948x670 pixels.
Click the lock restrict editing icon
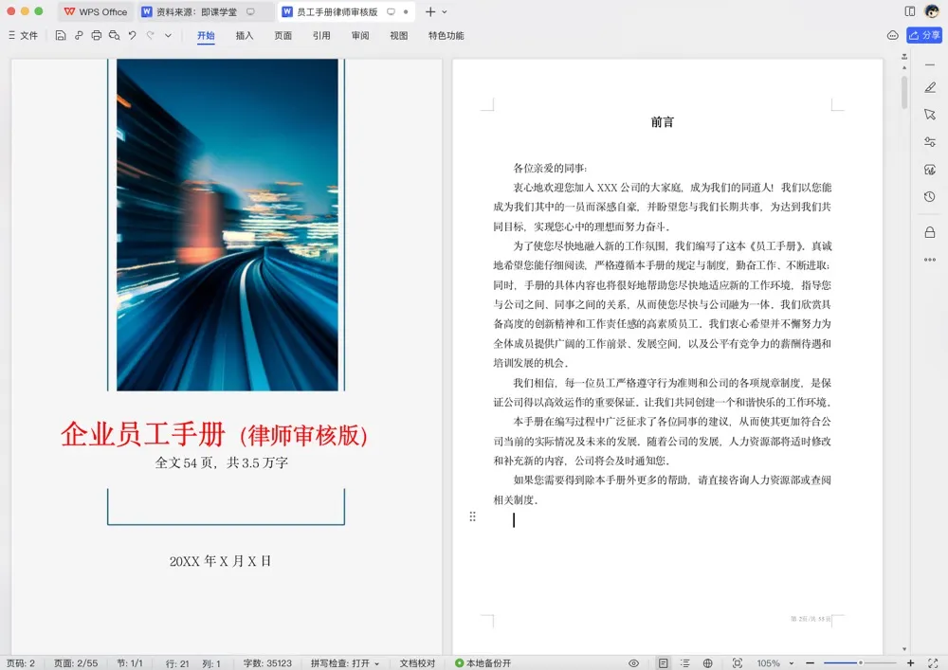tap(930, 232)
